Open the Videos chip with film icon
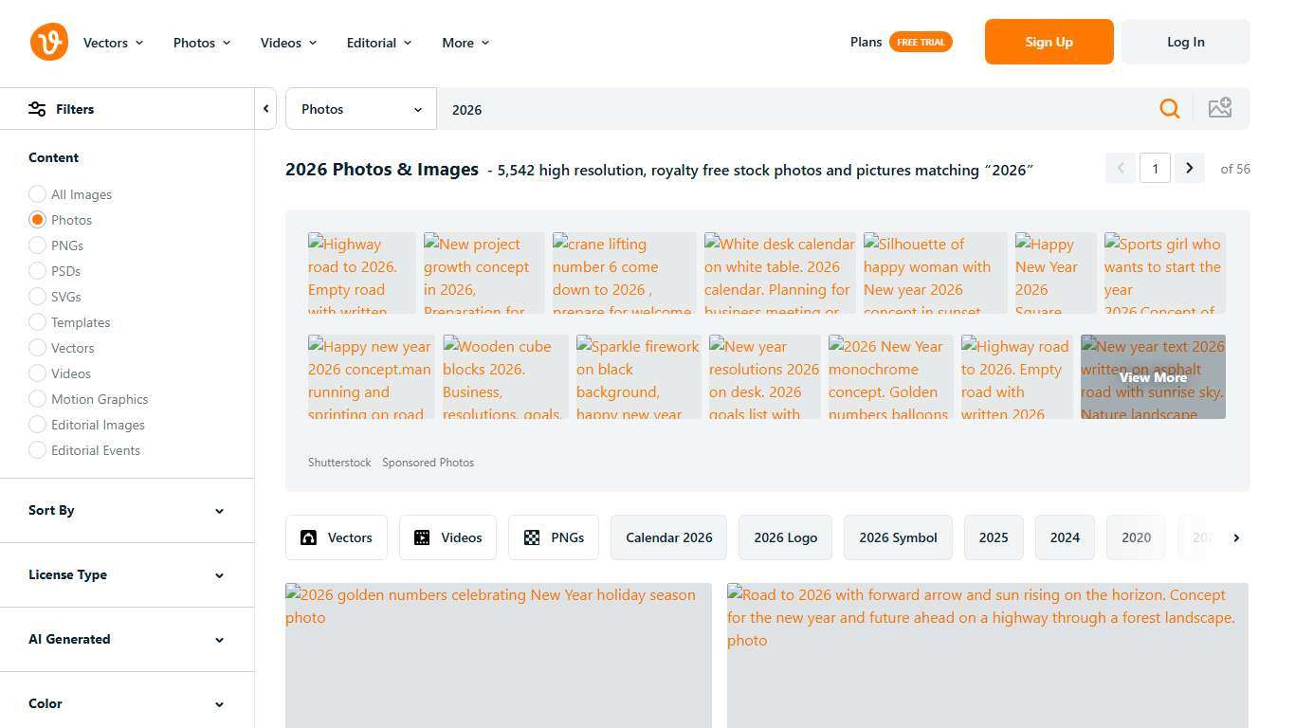This screenshot has width=1295, height=728. coord(447,537)
